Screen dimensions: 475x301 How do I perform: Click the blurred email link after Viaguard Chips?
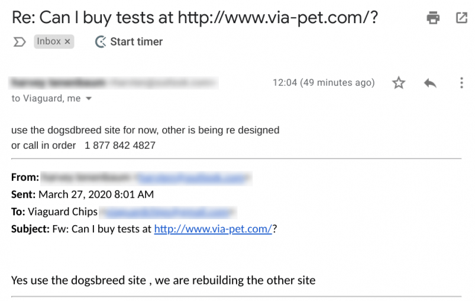pyautogui.click(x=167, y=212)
